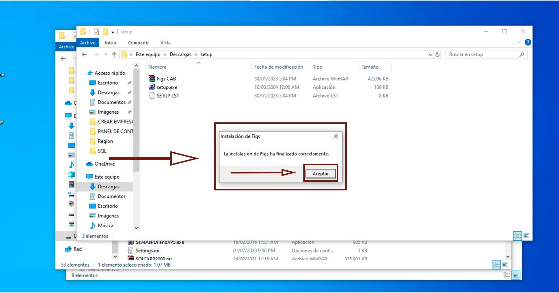Click the properties checkmark quick access icon
Viewport: 559px width, 293px height.
click(x=96, y=32)
